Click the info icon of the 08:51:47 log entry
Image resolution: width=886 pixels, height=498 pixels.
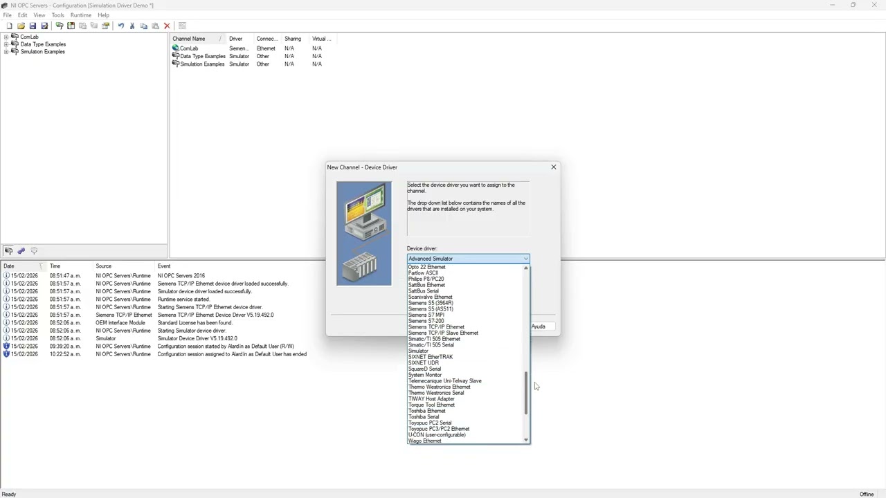pyautogui.click(x=6, y=275)
